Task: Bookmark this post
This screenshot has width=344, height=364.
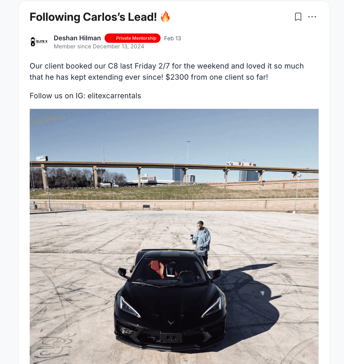Action: [x=298, y=17]
